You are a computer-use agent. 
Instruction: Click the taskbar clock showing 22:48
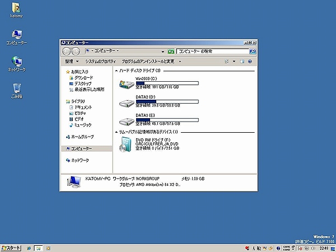click(324, 248)
